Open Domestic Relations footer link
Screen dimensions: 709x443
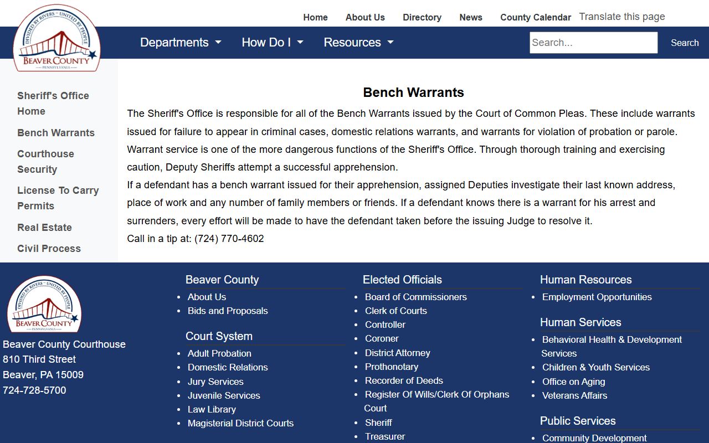228,367
